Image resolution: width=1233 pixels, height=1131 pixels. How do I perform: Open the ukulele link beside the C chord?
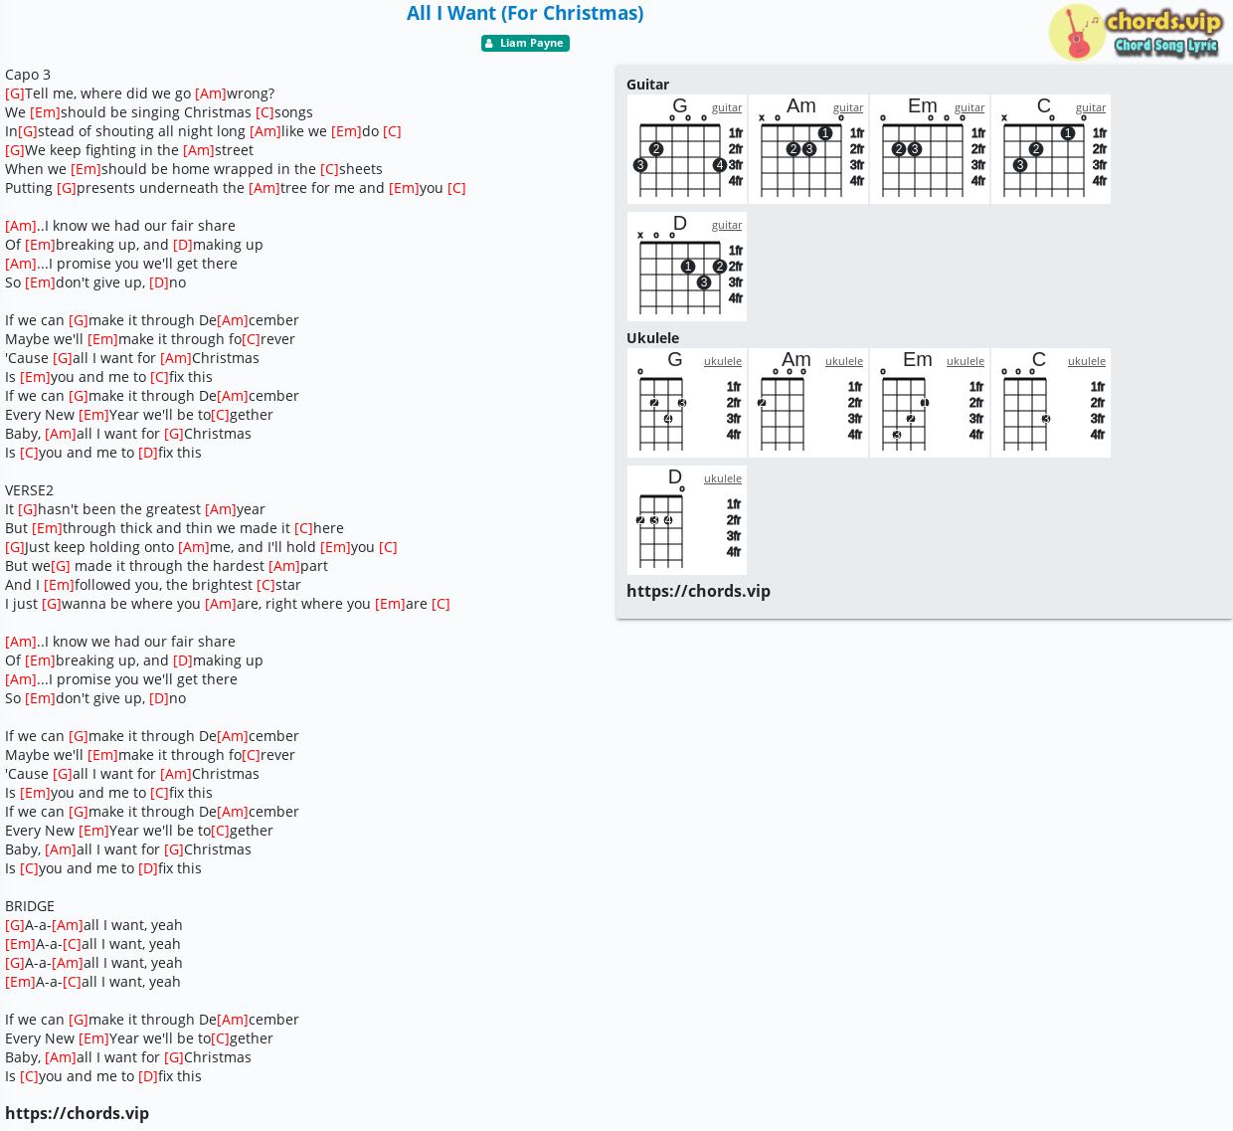pyautogui.click(x=1087, y=361)
